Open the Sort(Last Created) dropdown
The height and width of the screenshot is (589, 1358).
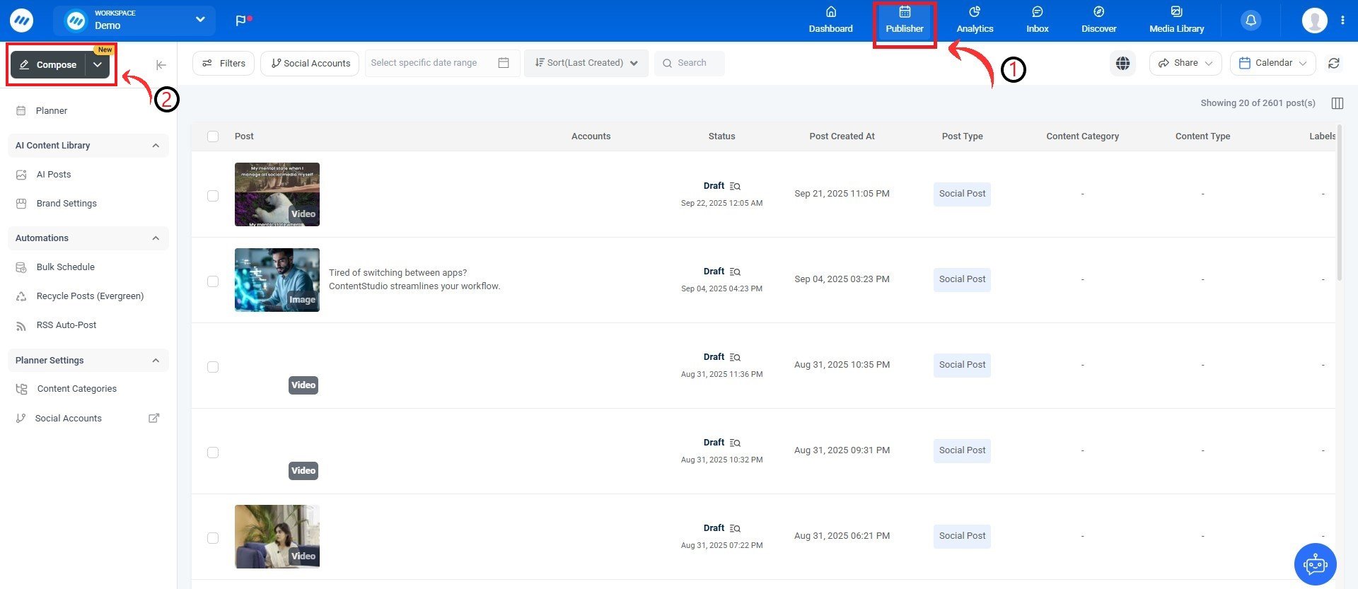[586, 63]
